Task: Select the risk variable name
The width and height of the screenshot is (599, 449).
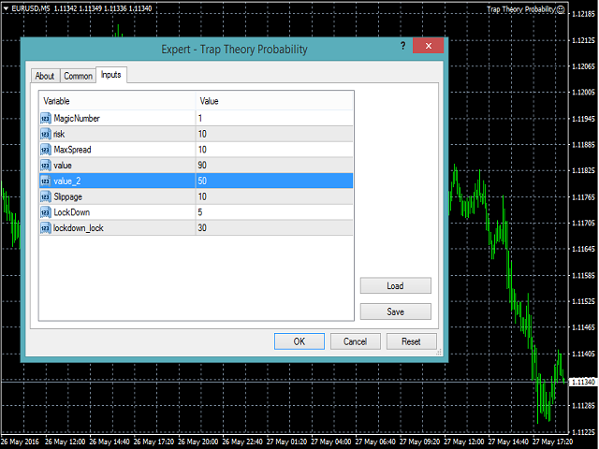Action: point(59,134)
